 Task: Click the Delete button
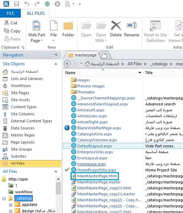tap(116, 29)
